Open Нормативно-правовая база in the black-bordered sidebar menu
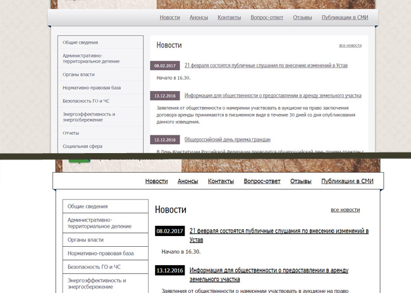This screenshot has width=411, height=293. coord(101,253)
